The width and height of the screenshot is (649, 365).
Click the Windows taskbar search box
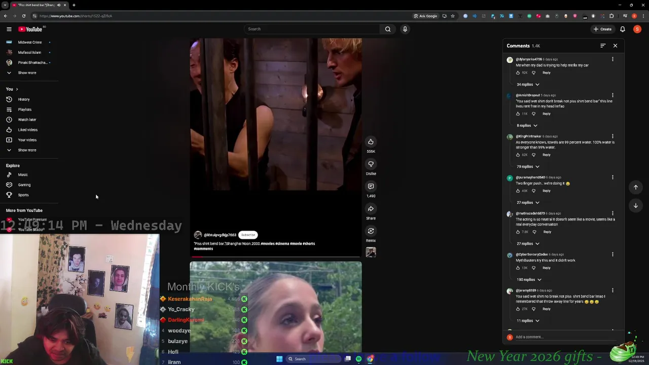(x=313, y=359)
